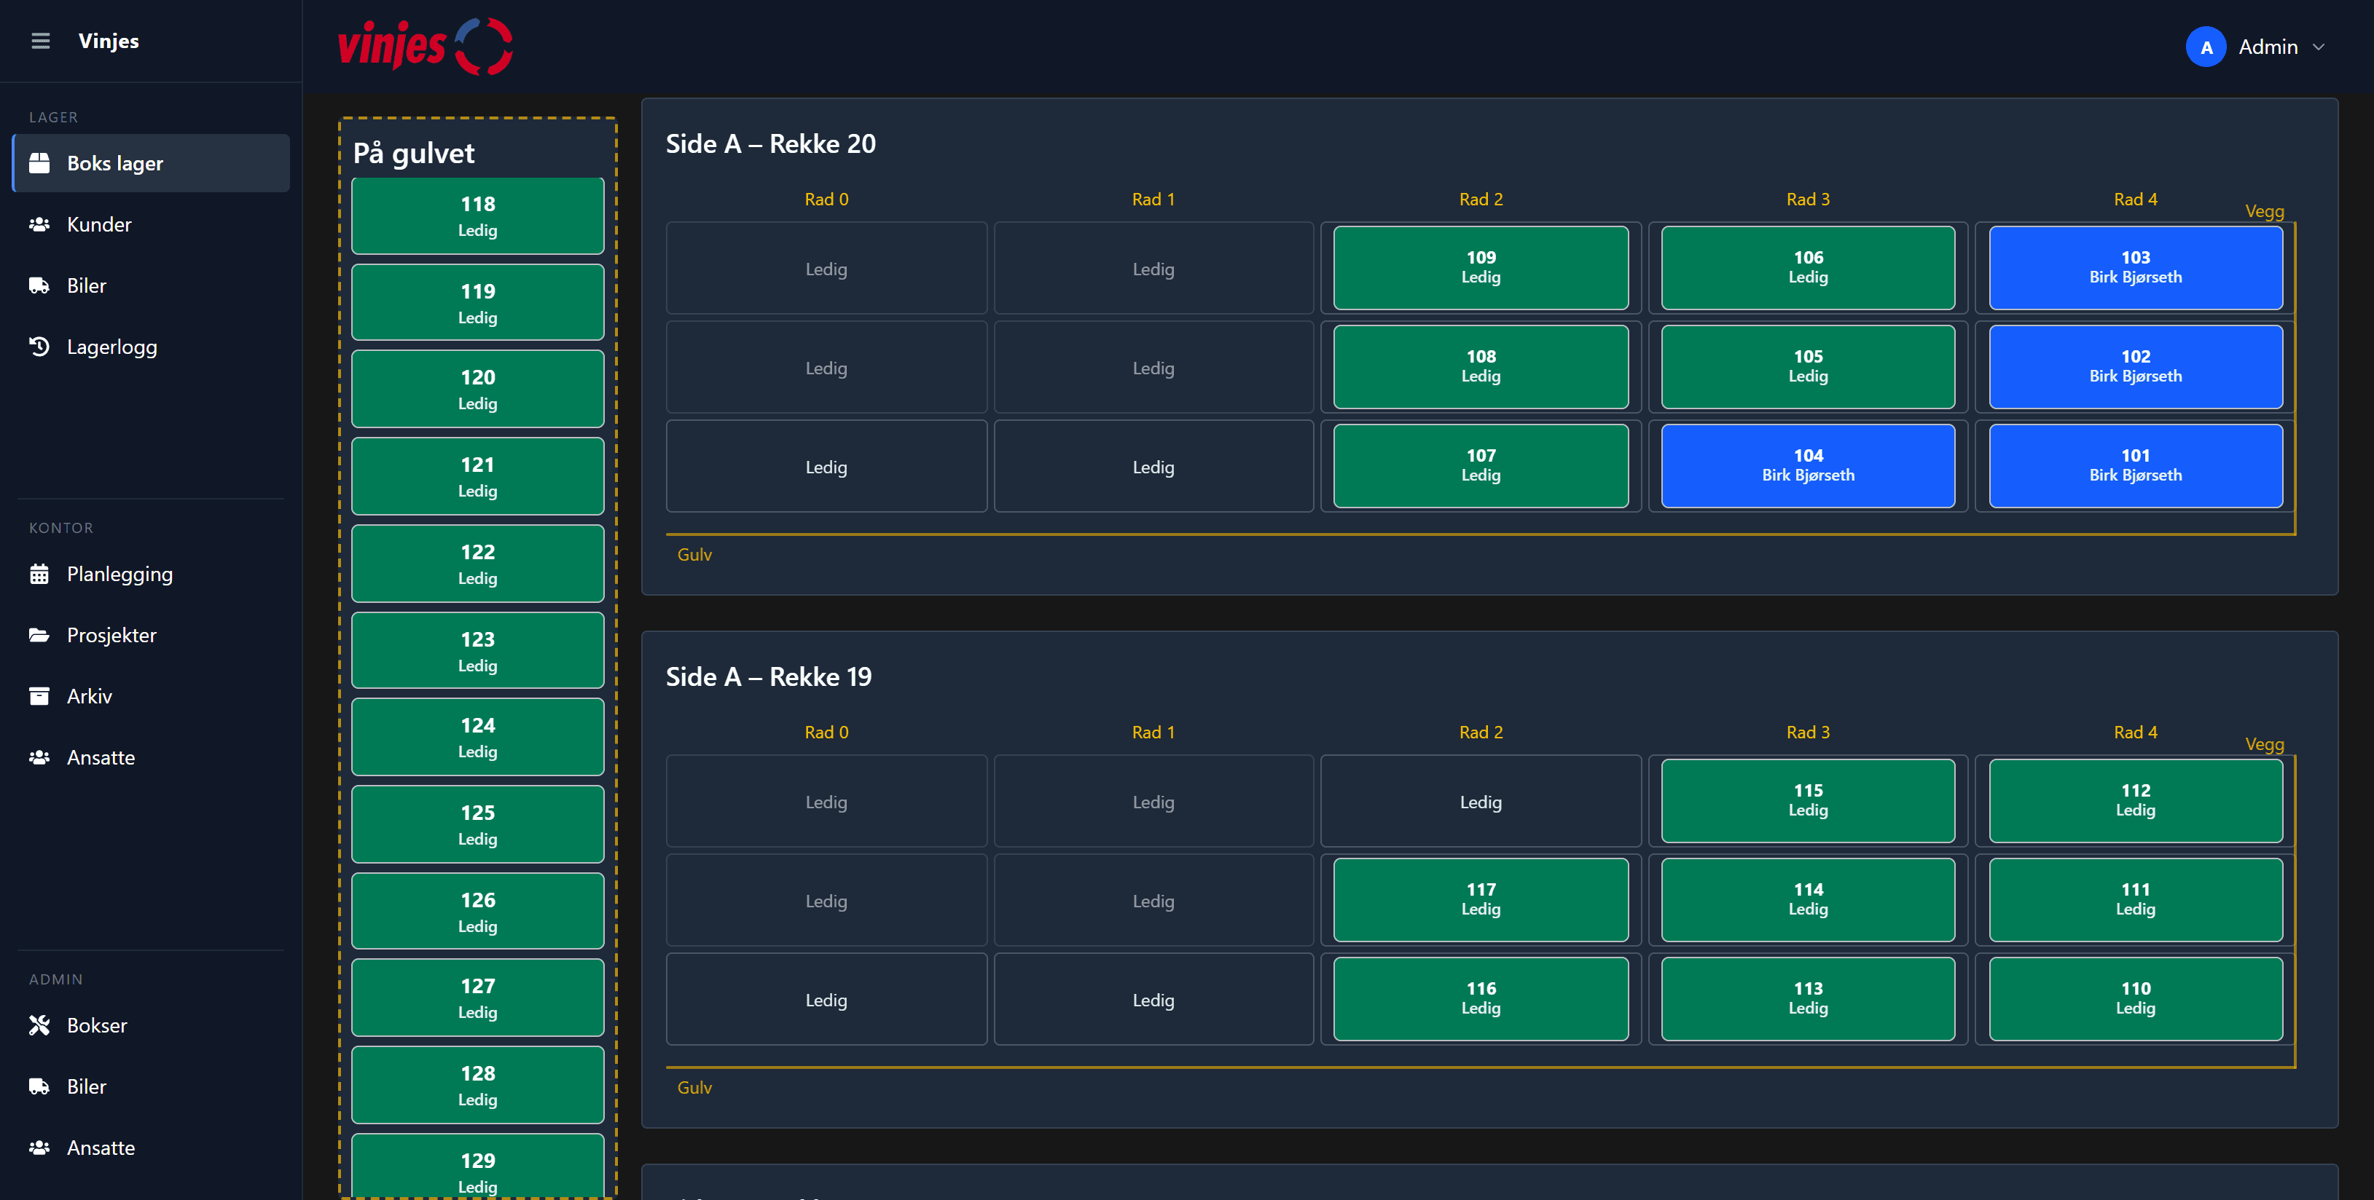Viewport: 2374px width, 1200px height.
Task: Click box 104 Birk Bjørseth in Rekke 20
Action: 1807,465
